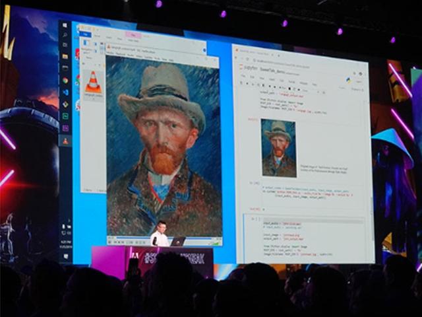The height and width of the screenshot is (317, 422).
Task: Open a new browser tab
Action: (x=279, y=55)
